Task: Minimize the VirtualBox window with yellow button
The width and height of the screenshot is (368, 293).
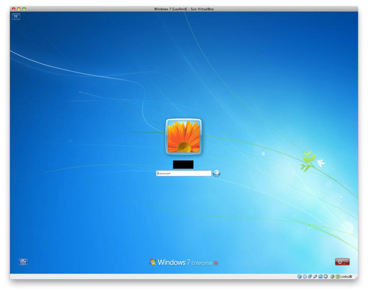Action: [x=19, y=9]
